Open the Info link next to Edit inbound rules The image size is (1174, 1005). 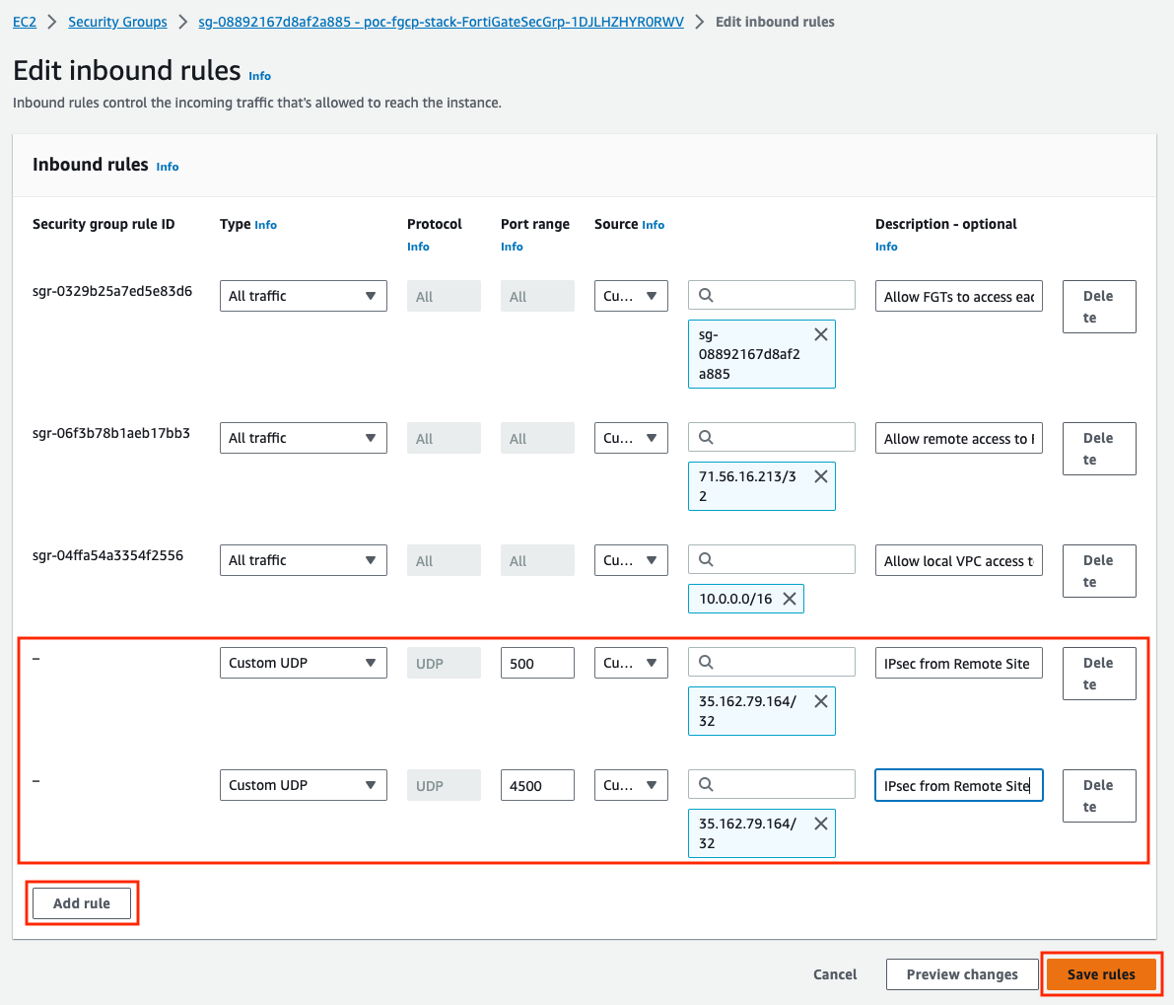pos(260,76)
